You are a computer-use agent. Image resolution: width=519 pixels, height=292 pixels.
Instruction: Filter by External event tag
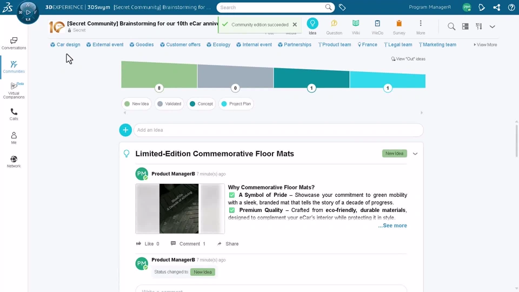(104, 45)
